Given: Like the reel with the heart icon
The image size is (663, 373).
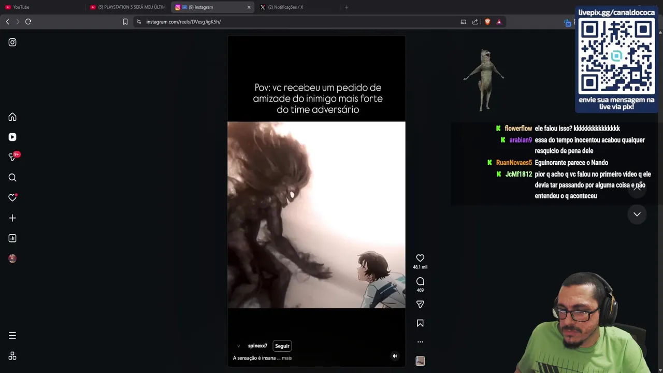Looking at the screenshot, I should coord(420,258).
